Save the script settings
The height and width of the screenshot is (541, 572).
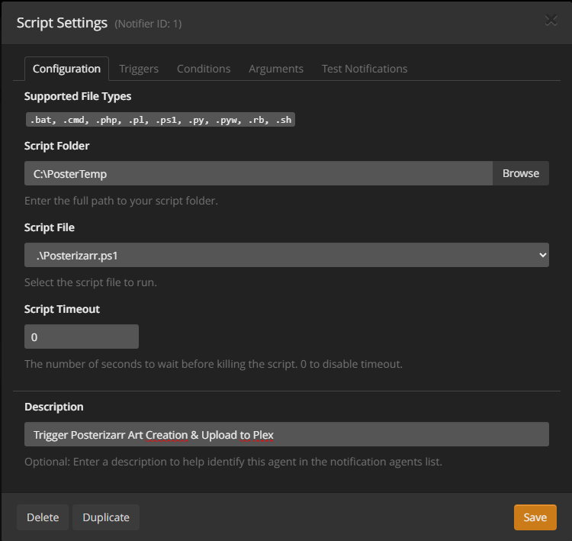[535, 517]
